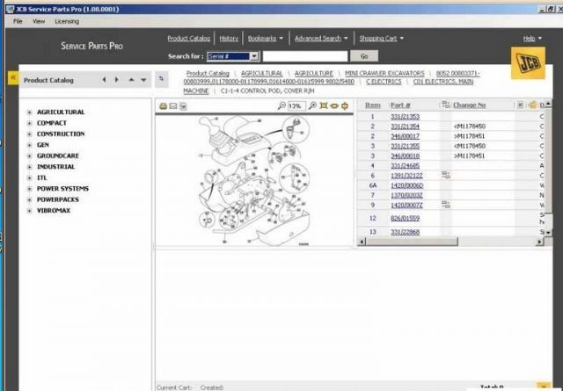The image size is (563, 391).
Task: Open the Product Catalog top navigation link
Action: 188,39
